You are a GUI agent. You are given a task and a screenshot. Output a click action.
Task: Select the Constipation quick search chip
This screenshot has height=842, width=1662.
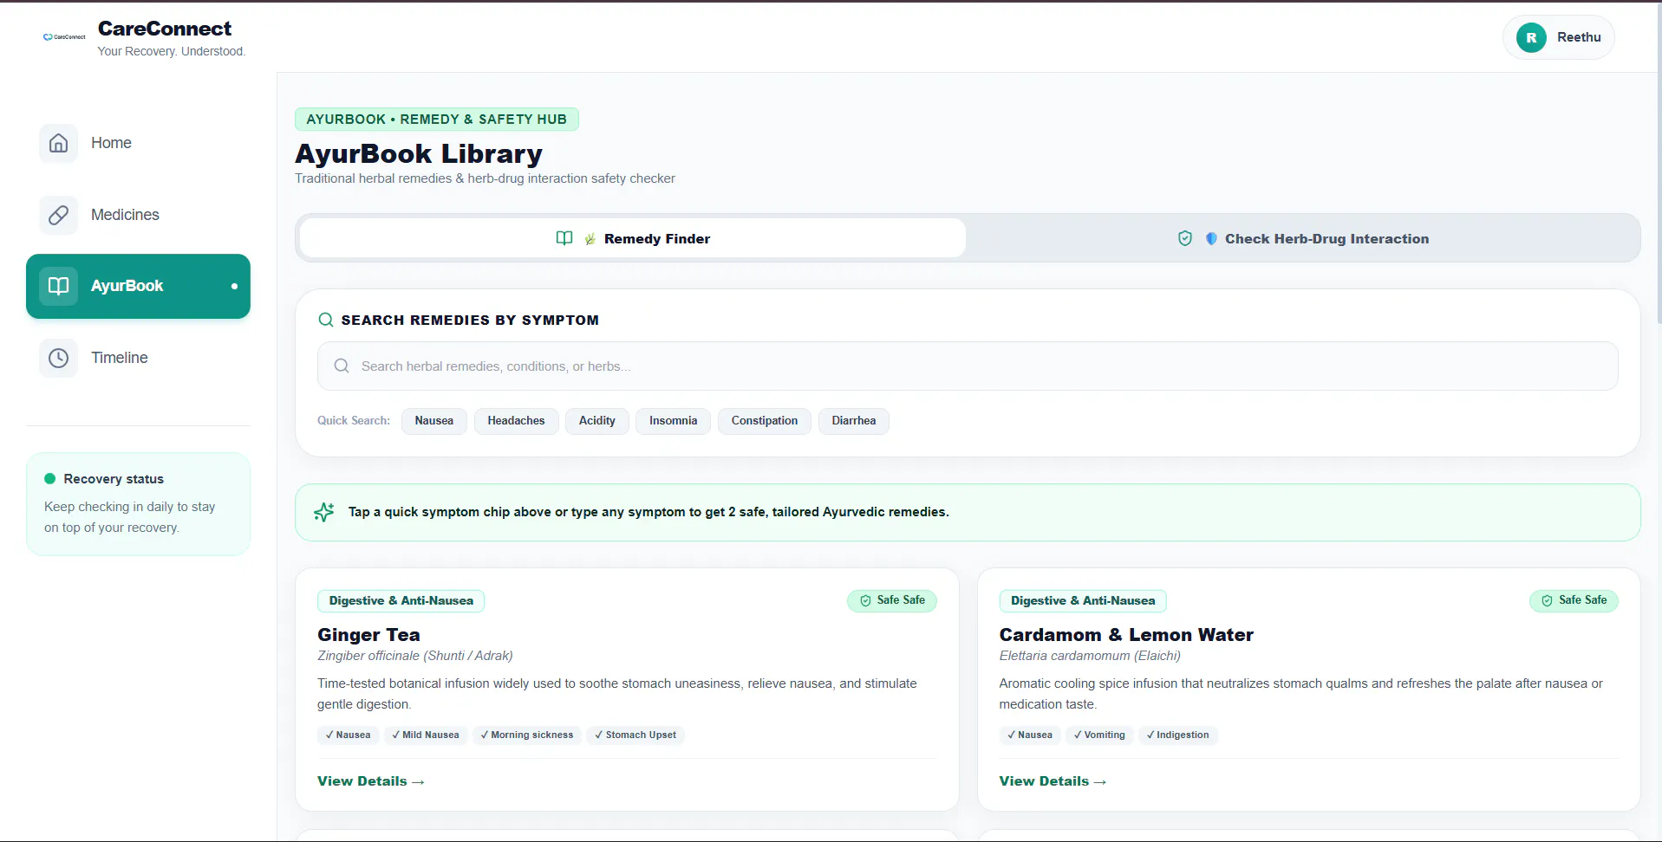[765, 421]
